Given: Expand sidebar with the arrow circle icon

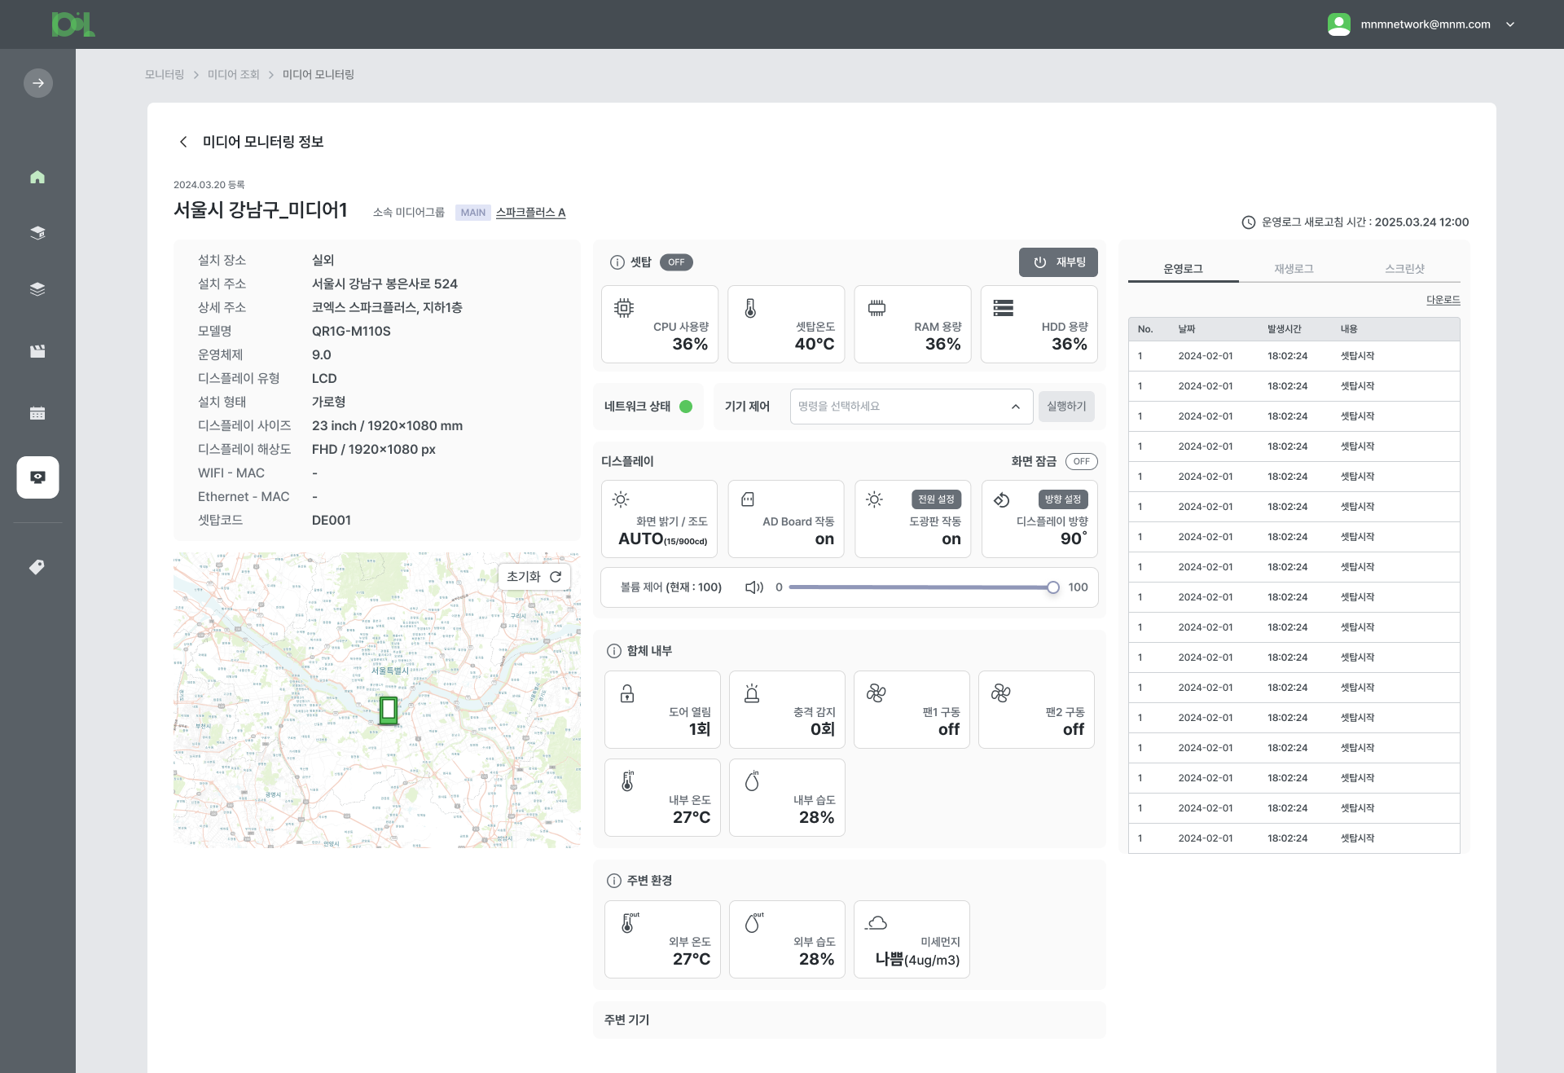Looking at the screenshot, I should click(x=37, y=83).
